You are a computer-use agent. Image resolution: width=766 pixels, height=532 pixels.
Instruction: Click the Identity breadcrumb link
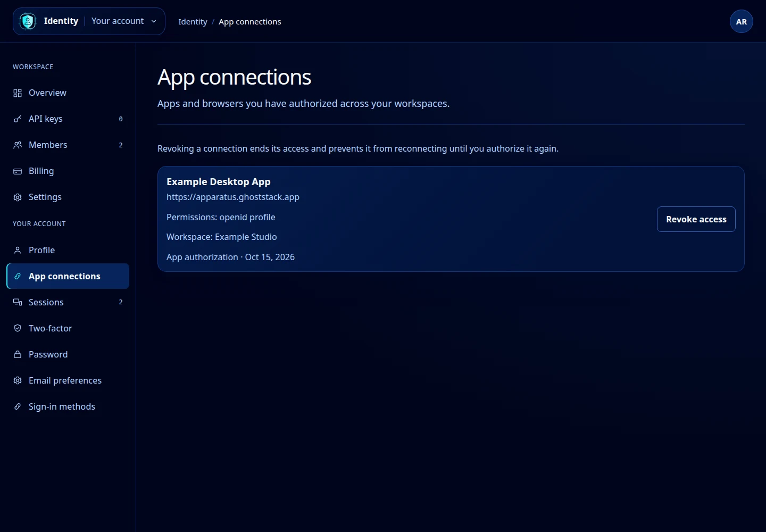click(193, 22)
